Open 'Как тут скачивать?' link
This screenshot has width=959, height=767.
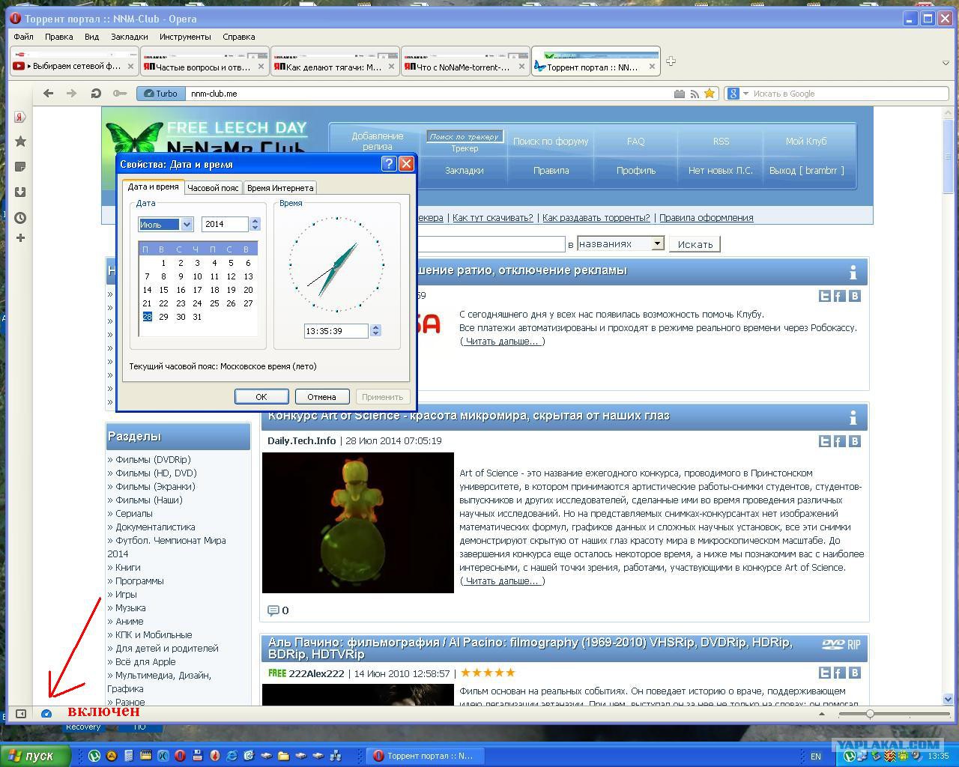(493, 218)
